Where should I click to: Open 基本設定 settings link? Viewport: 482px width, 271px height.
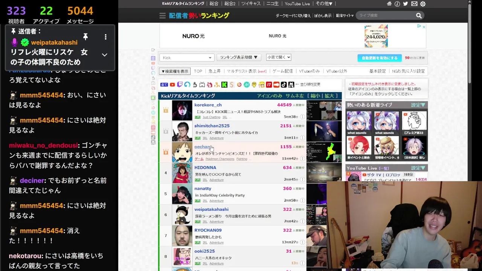click(x=377, y=71)
